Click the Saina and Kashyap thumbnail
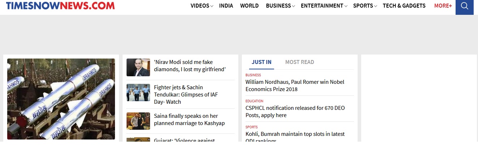Viewport: 478px width, 146px height. coord(138,121)
